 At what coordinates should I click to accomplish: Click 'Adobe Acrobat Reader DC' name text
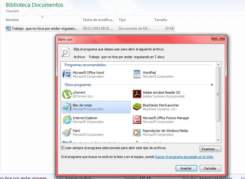click(x=162, y=92)
